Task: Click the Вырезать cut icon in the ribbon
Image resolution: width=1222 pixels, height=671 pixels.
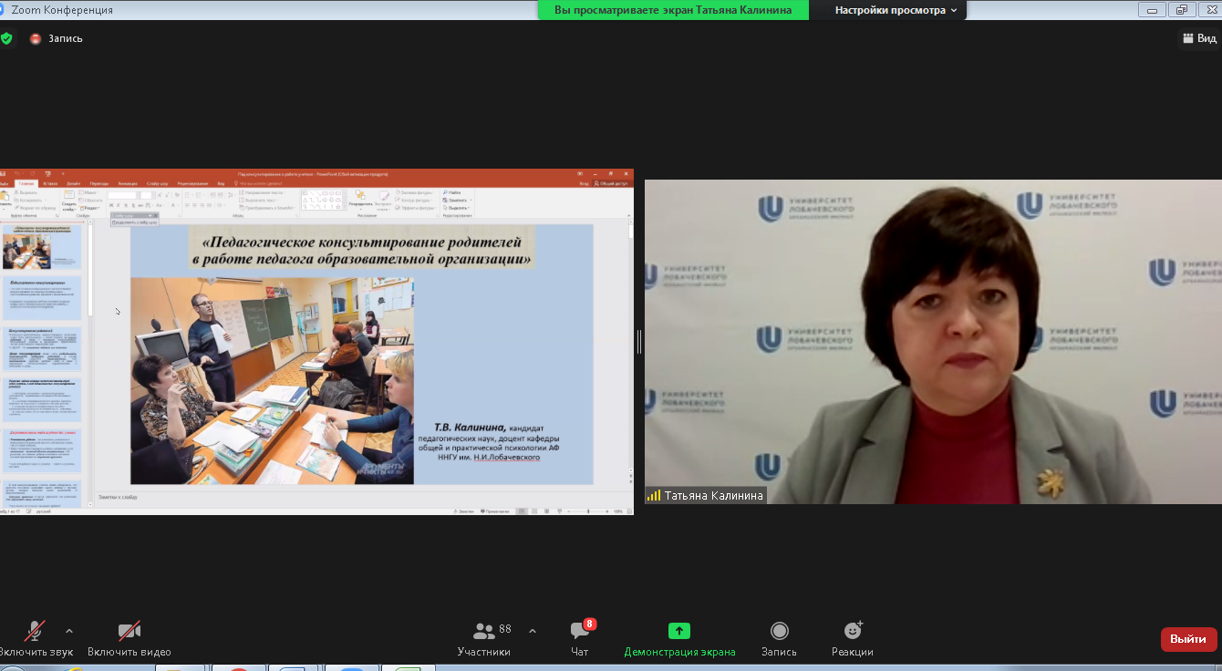Action: tap(27, 192)
